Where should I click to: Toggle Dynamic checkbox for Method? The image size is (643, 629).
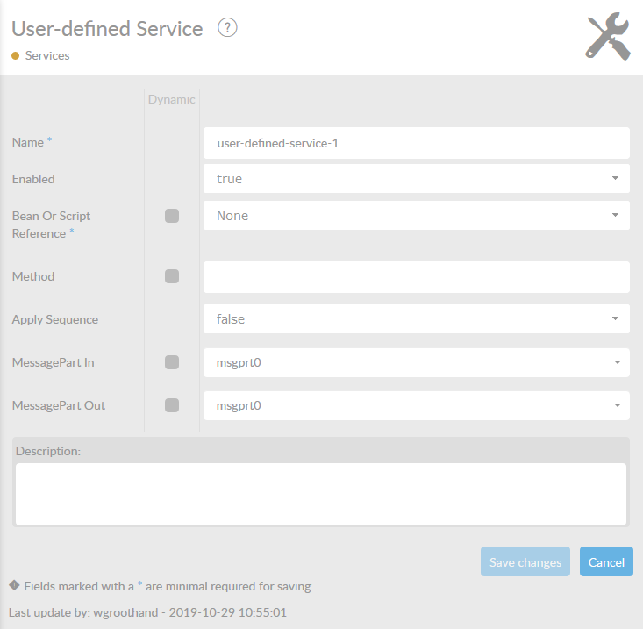click(x=172, y=276)
